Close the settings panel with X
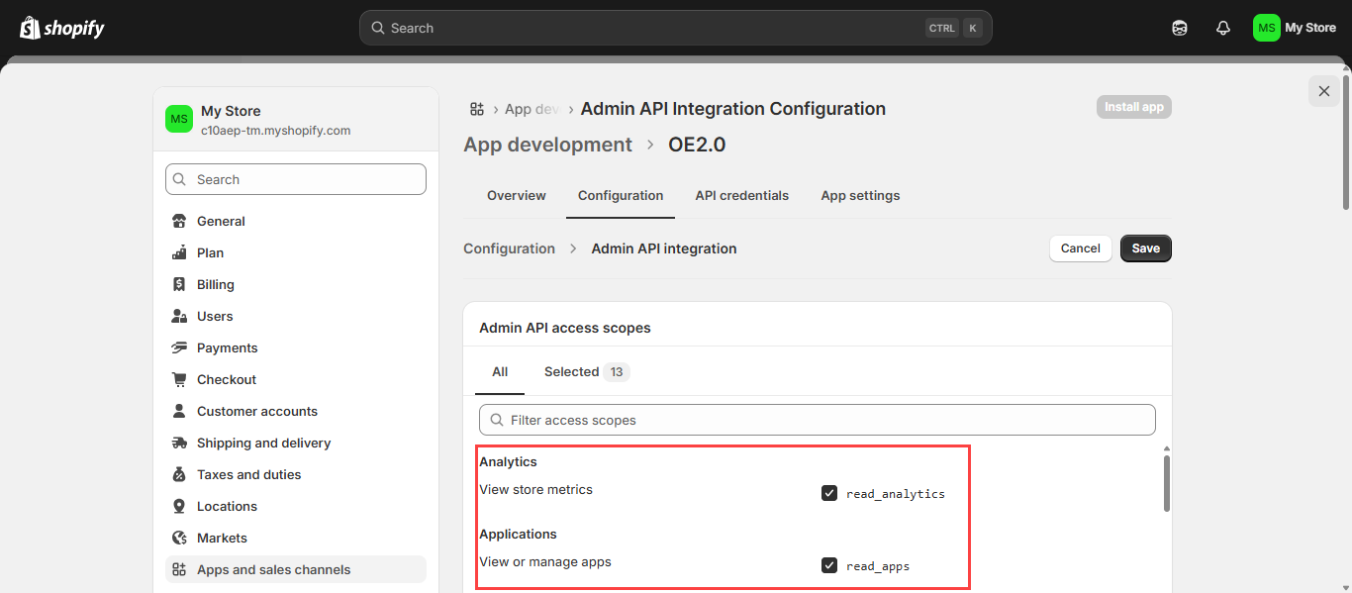The image size is (1352, 593). point(1324,91)
